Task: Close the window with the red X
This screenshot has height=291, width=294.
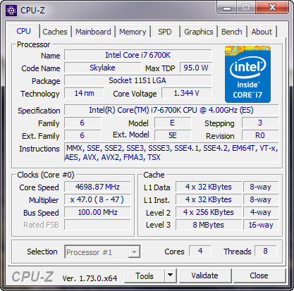Action: [272, 8]
